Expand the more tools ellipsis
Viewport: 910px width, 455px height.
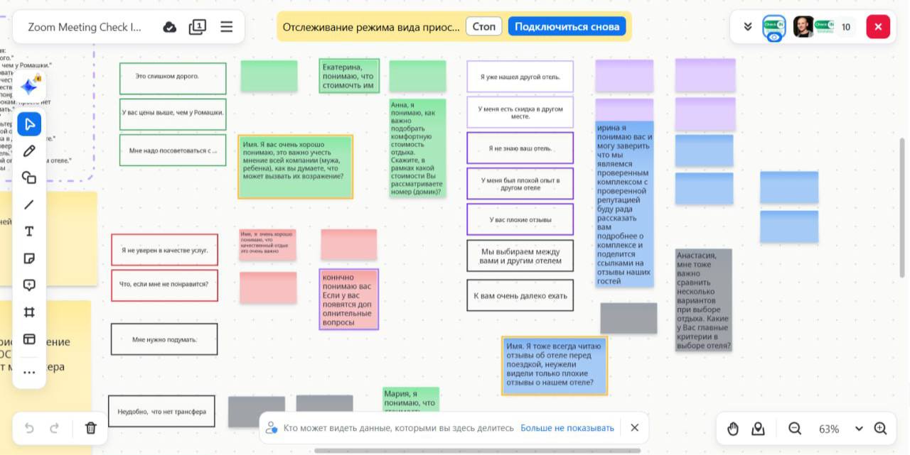[x=29, y=373]
